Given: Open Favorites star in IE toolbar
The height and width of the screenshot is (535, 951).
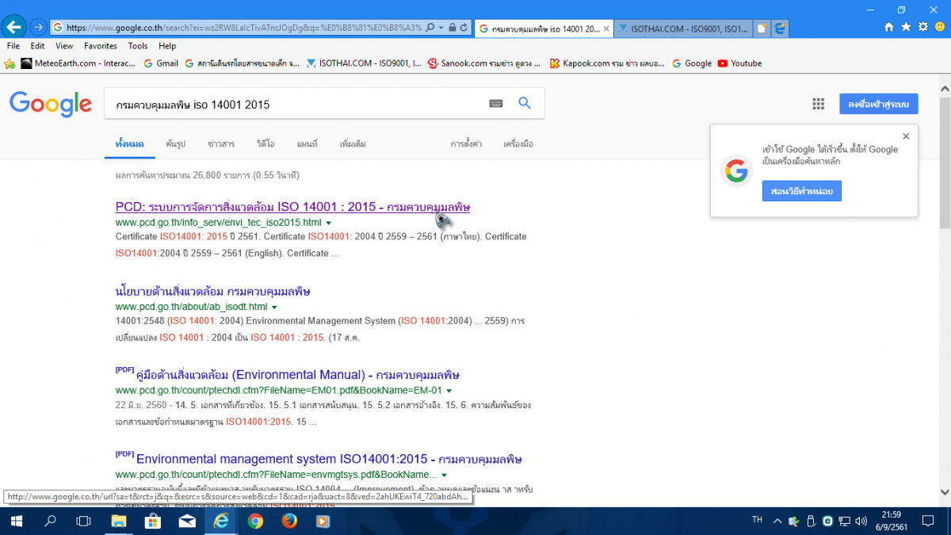Looking at the screenshot, I should tap(906, 27).
